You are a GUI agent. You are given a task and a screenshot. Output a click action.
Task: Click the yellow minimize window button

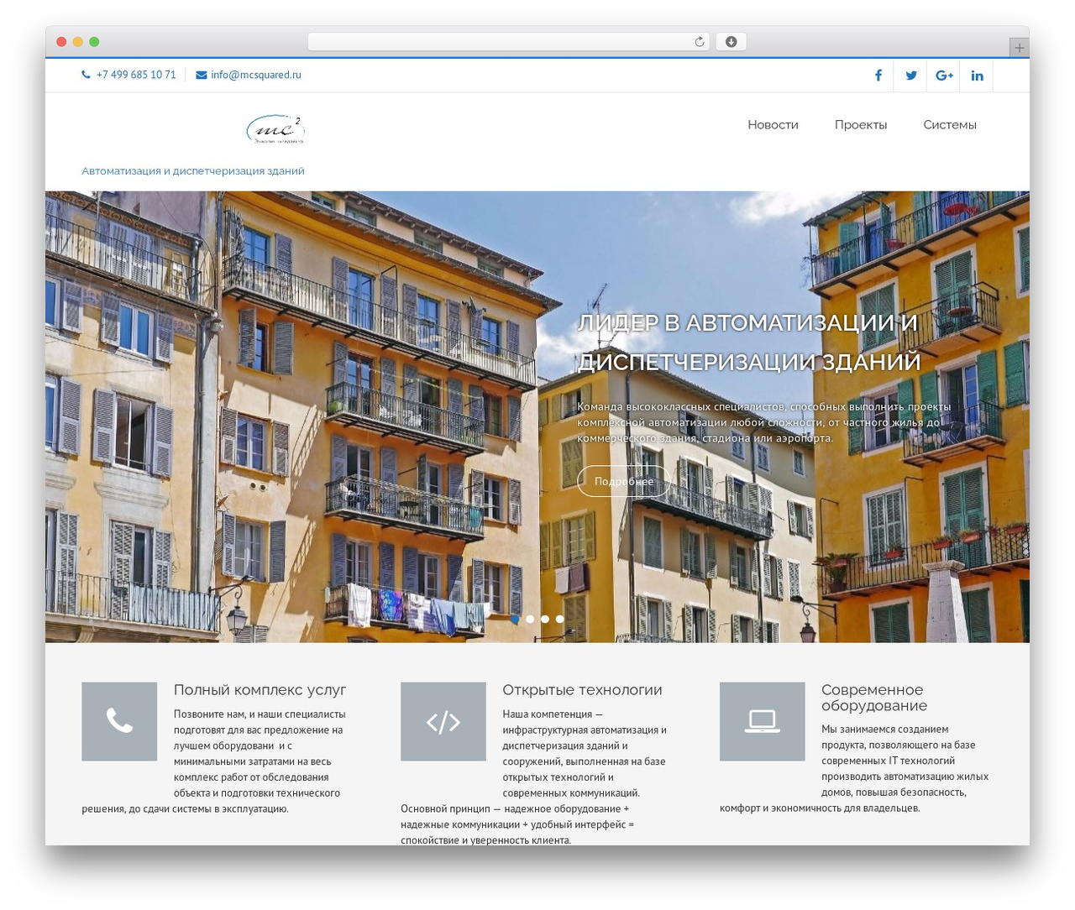[x=78, y=42]
